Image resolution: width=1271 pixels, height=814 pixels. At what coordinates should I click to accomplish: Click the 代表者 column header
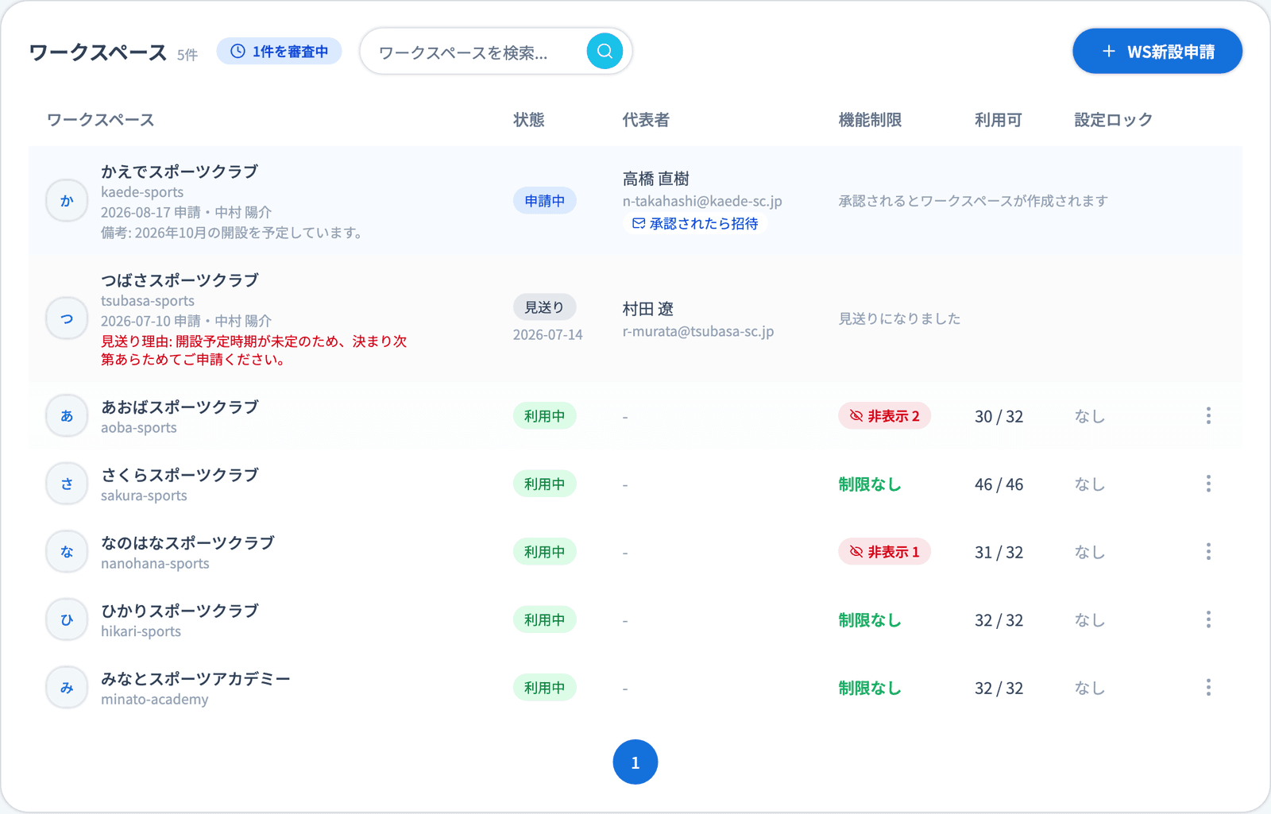(x=646, y=120)
